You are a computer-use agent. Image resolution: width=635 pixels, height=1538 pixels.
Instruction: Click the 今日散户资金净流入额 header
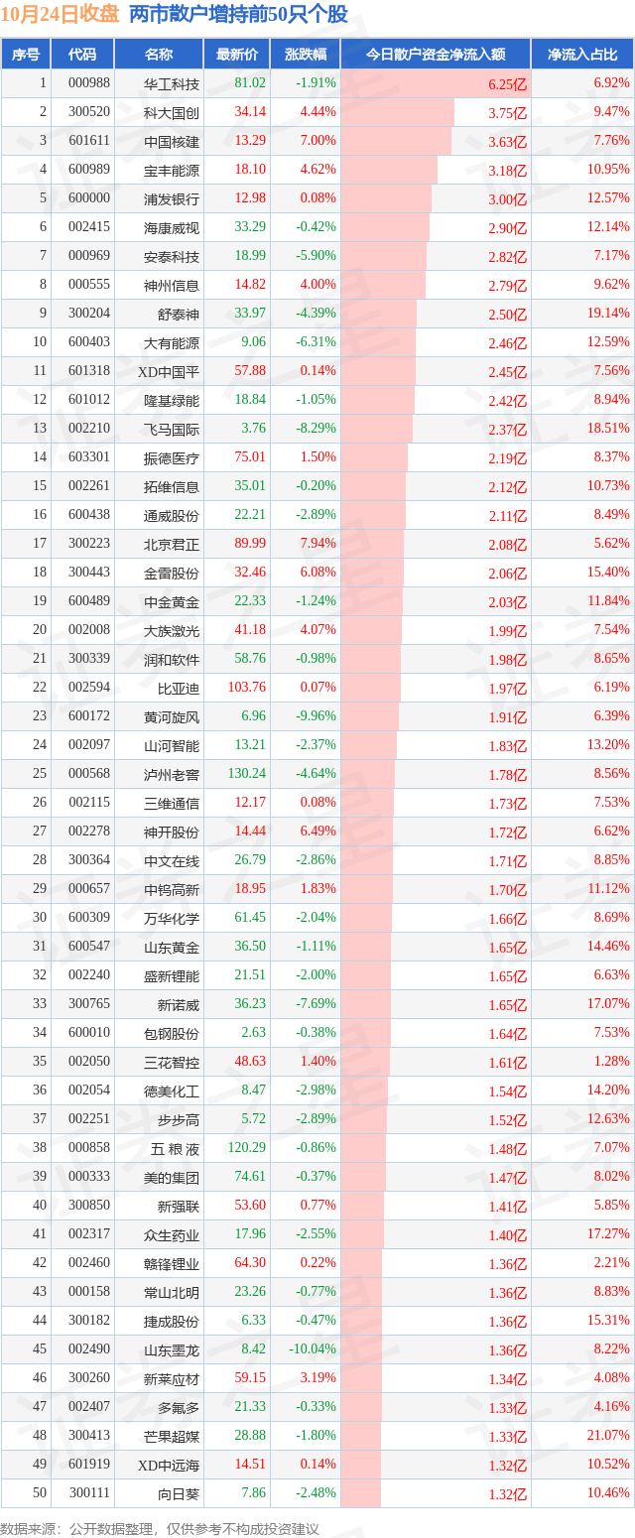[436, 55]
